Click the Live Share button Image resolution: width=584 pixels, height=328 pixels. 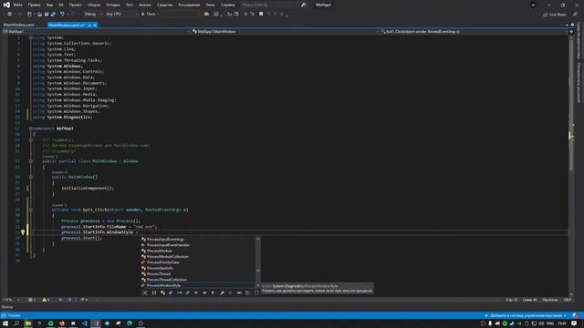554,15
